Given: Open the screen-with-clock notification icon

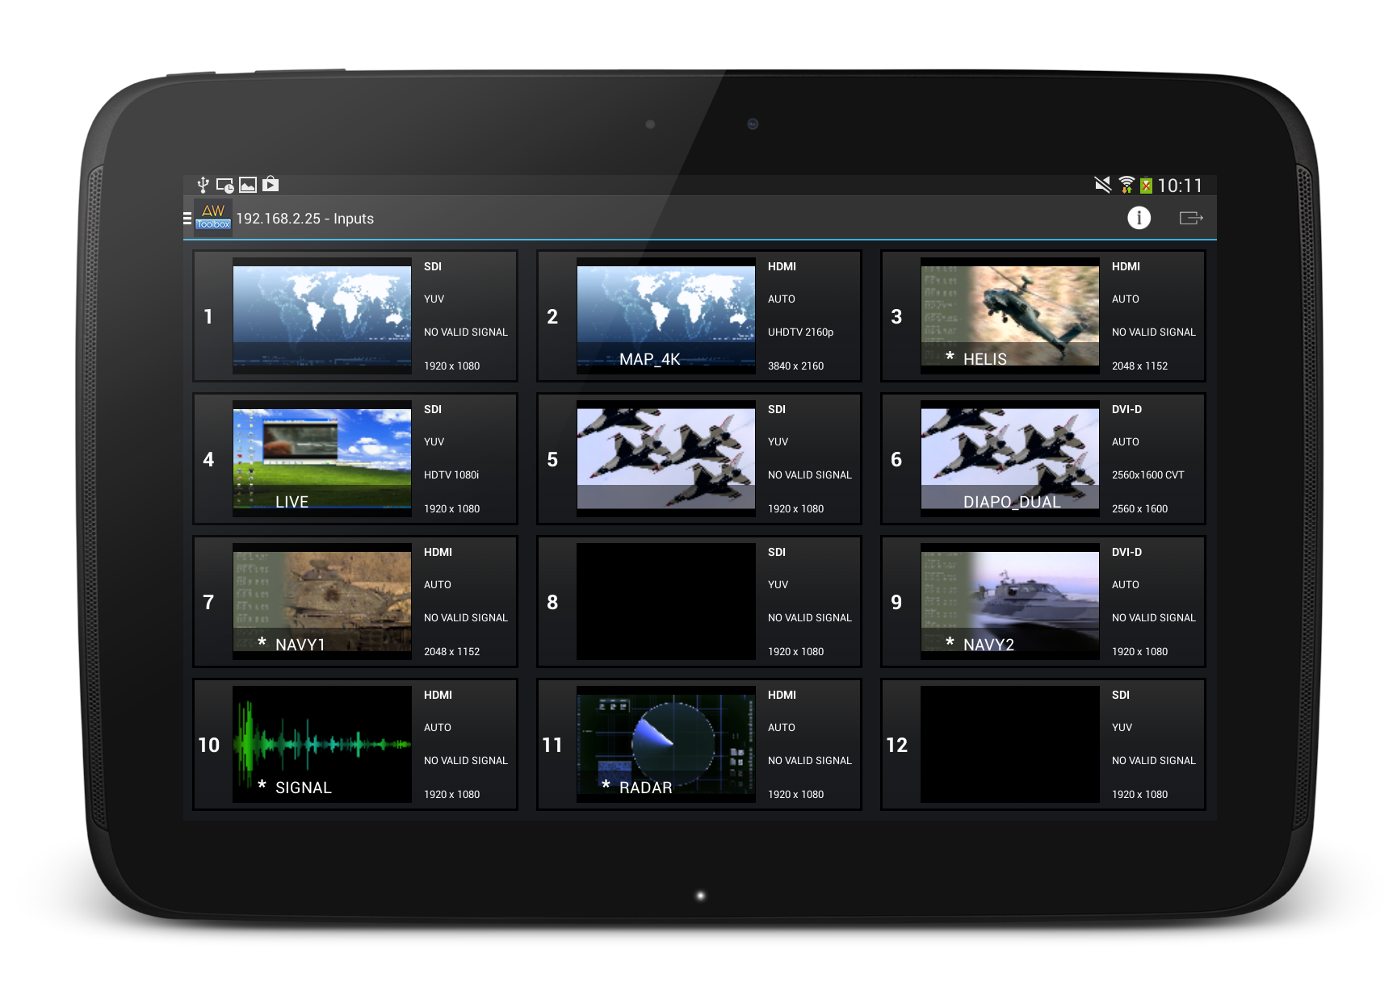Looking at the screenshot, I should point(225,186).
